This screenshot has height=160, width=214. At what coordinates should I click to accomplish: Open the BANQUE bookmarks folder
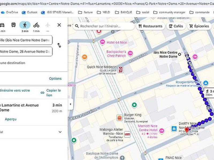pyautogui.click(x=124, y=12)
